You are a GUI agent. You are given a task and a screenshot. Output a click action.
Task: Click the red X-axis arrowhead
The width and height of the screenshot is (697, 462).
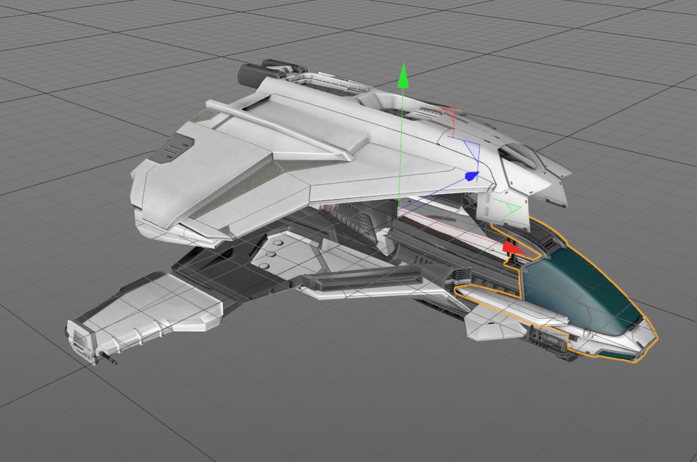pos(512,248)
